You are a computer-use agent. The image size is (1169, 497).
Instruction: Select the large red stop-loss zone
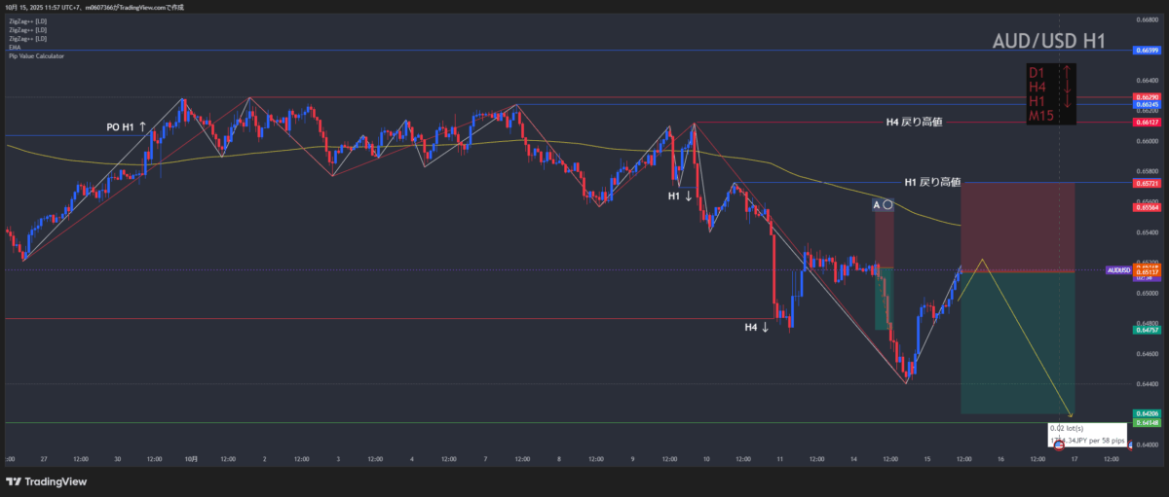coord(1017,226)
